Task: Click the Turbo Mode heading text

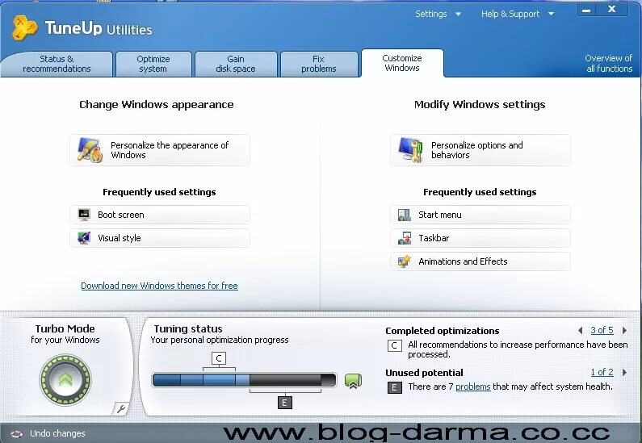Action: 65,329
